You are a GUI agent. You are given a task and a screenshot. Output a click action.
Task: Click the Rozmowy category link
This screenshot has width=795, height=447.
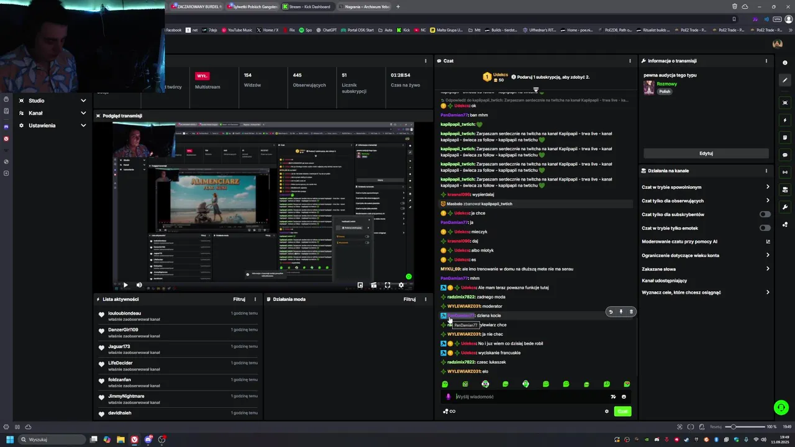point(667,84)
